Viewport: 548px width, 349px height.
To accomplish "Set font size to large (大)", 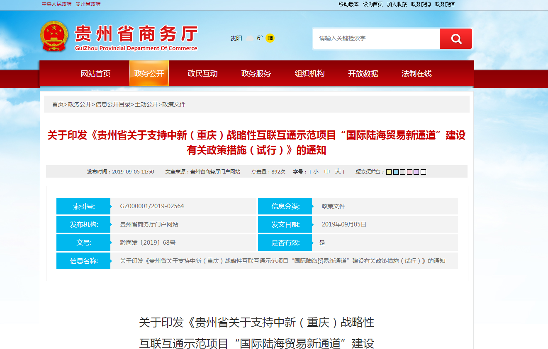I will [338, 172].
